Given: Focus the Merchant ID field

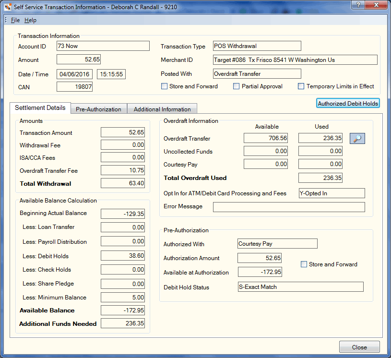Looking at the screenshot, I should pyautogui.click(x=295, y=60).
